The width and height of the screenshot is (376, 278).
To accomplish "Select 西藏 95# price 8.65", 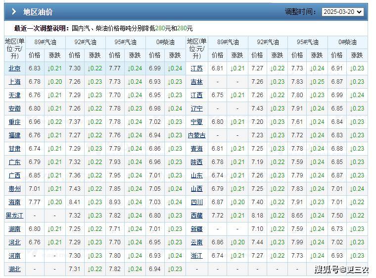I will [x=297, y=215].
